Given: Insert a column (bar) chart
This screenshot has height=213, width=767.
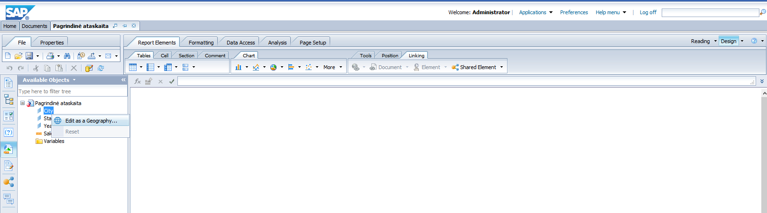Looking at the screenshot, I should coord(238,67).
